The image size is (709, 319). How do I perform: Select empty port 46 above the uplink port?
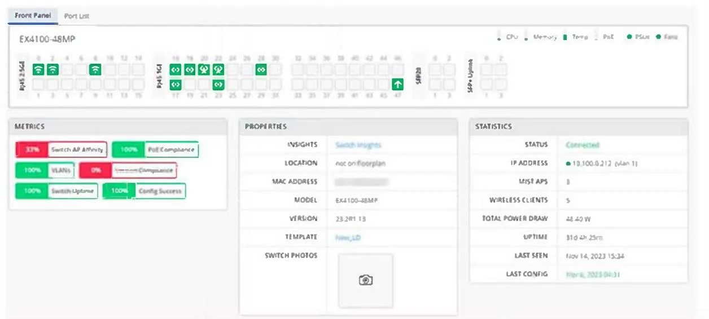click(398, 70)
